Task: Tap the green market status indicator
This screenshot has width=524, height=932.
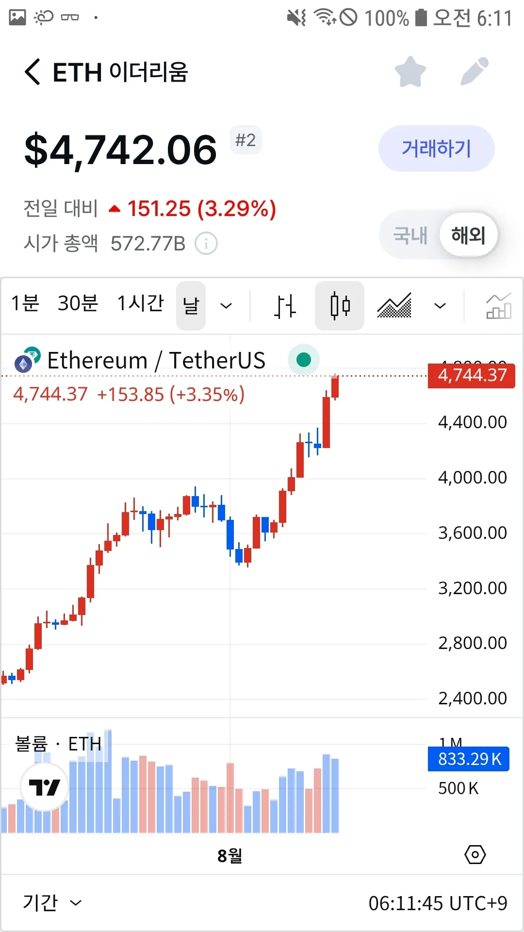Action: pos(304,360)
